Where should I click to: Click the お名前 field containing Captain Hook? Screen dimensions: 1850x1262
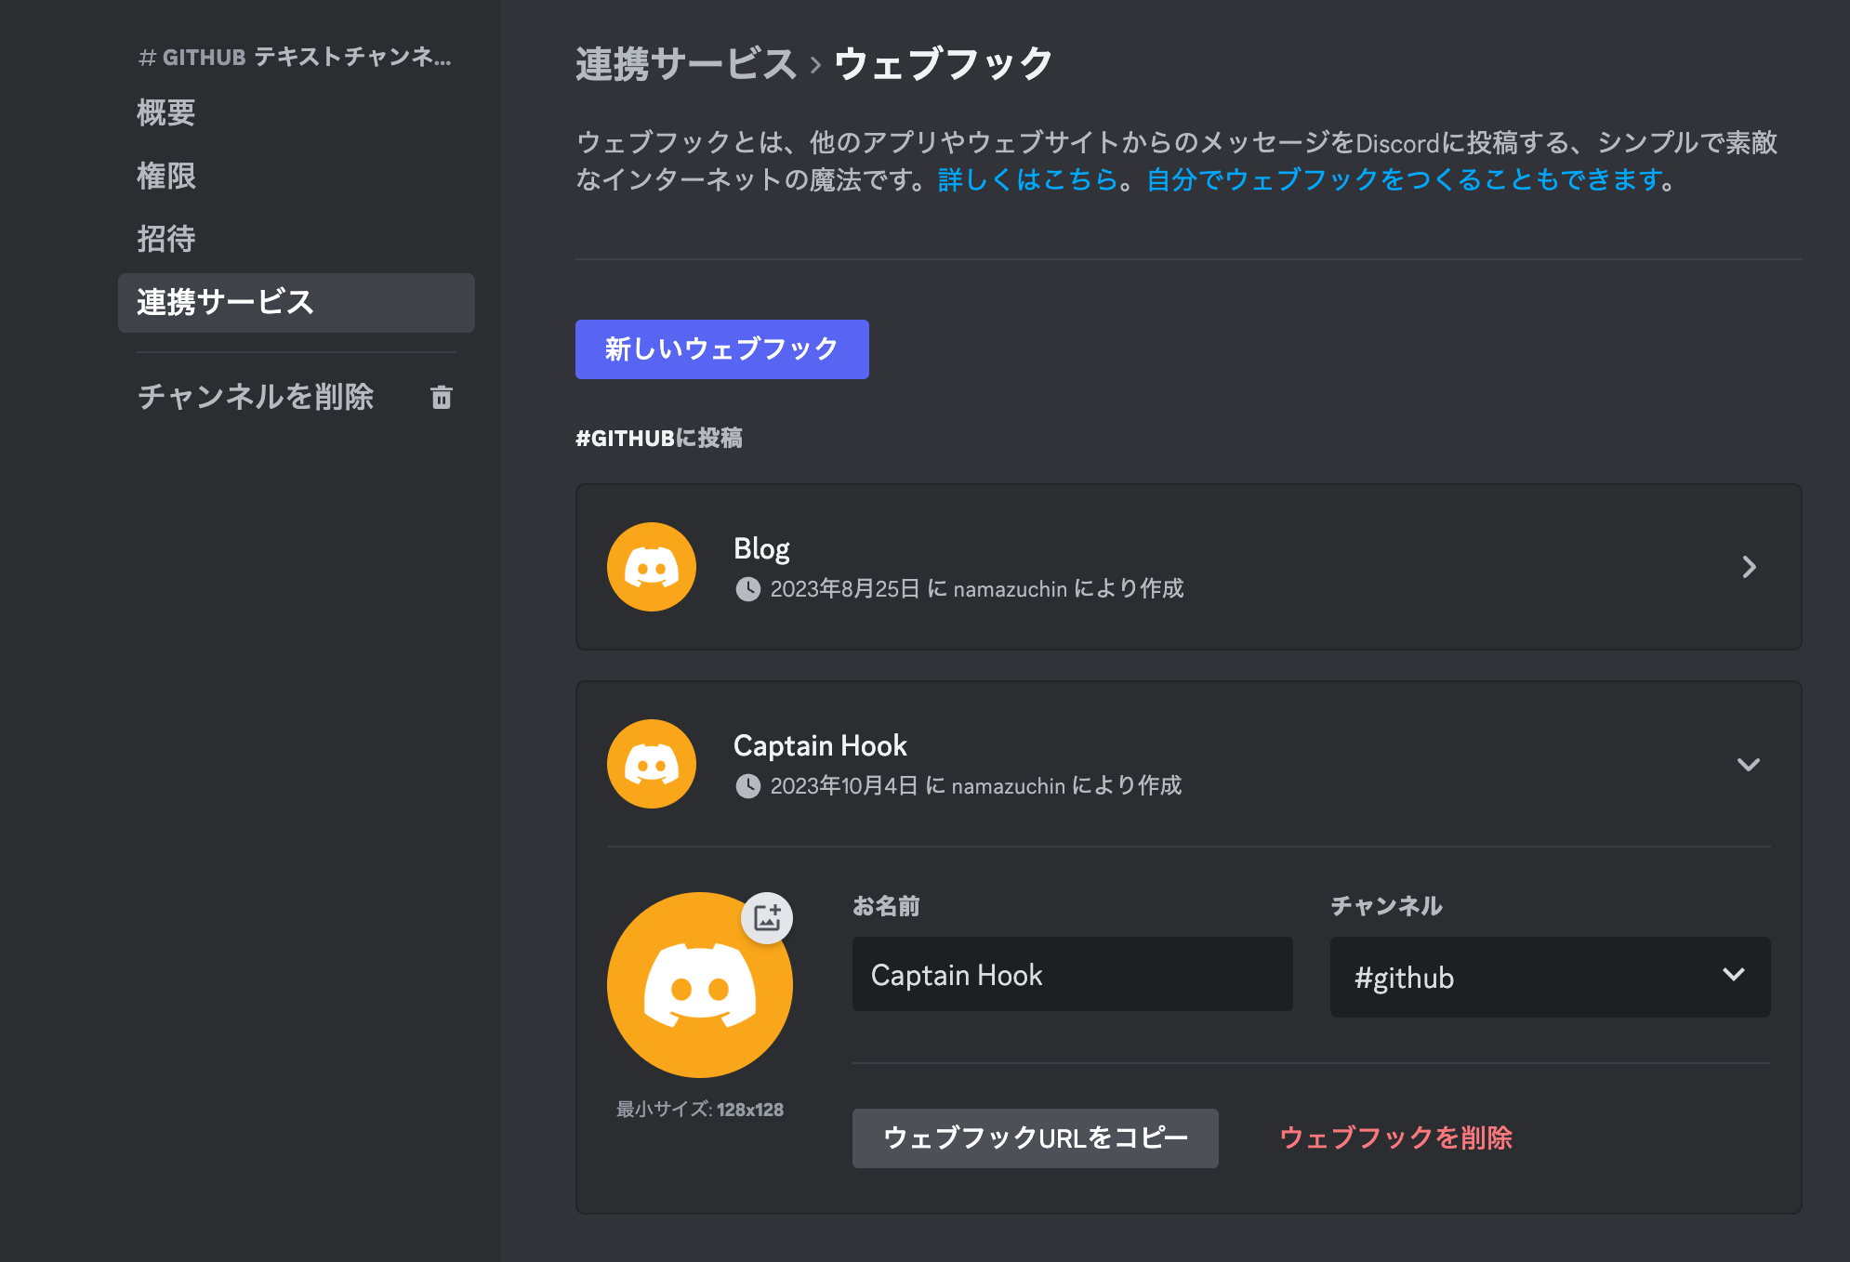click(1072, 975)
